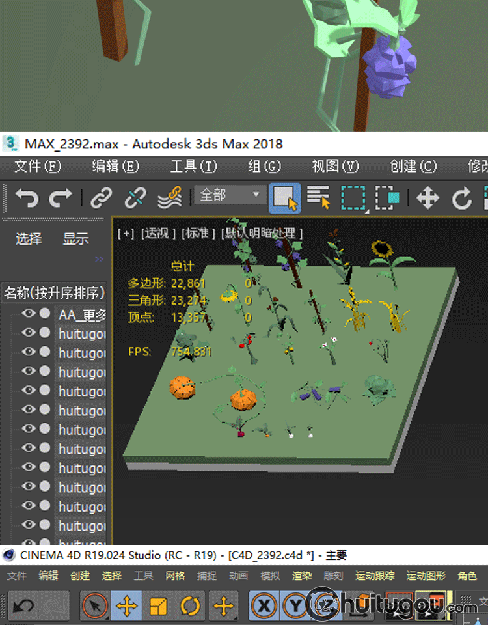Open Cinema 4D 渲染 menu
This screenshot has height=625, width=488.
[x=302, y=576]
